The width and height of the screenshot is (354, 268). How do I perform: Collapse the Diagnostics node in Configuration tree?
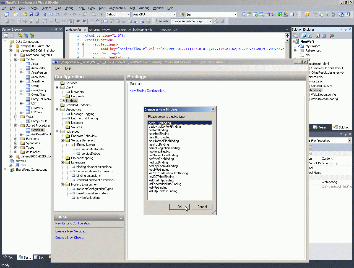pos(57,109)
